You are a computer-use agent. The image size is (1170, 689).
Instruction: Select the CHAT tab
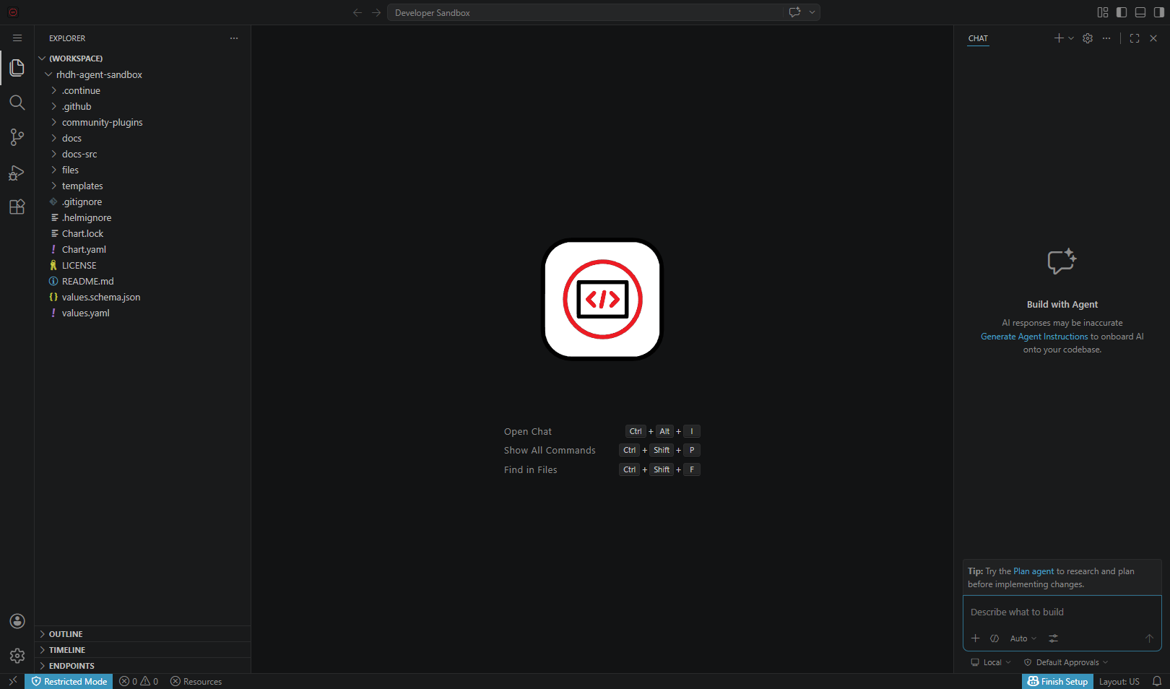tap(978, 38)
